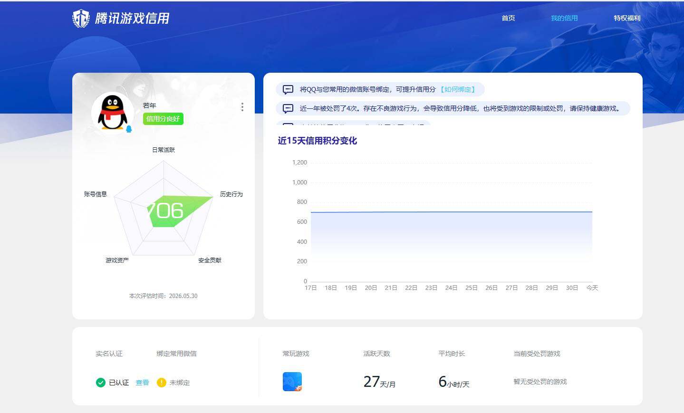Click the 日常活跃 radar label
The image size is (684, 413).
[164, 150]
